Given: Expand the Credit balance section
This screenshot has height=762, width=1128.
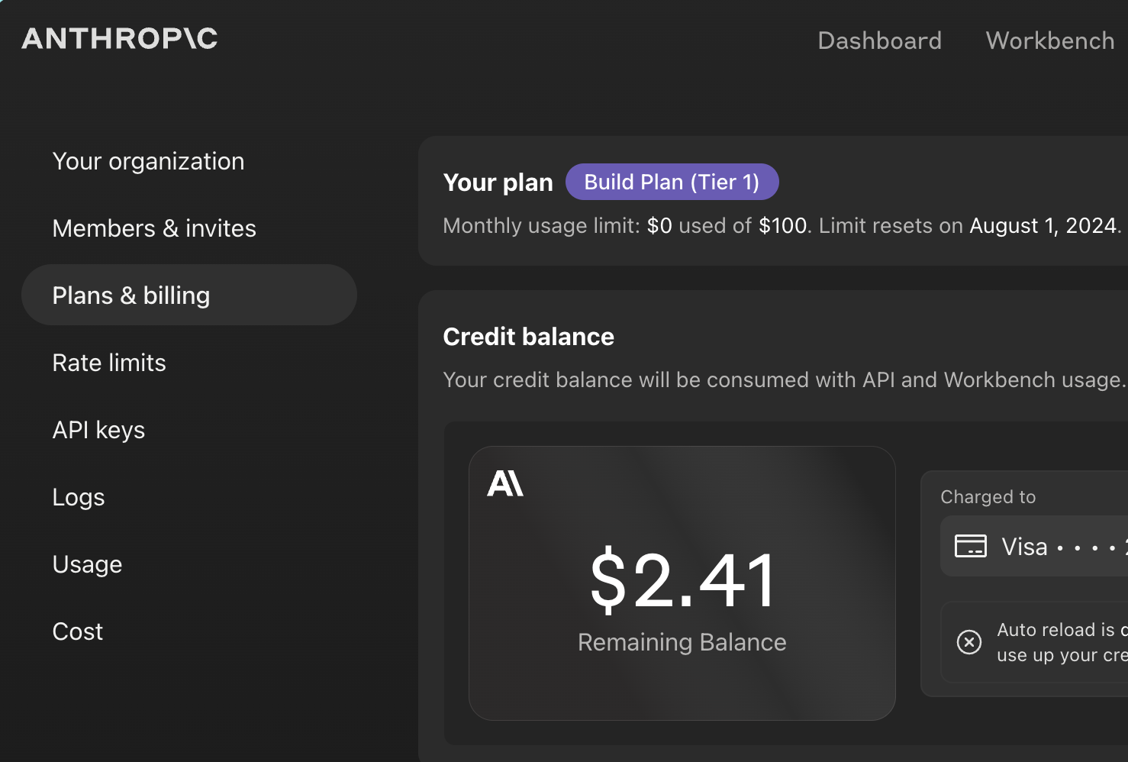Looking at the screenshot, I should 528,336.
